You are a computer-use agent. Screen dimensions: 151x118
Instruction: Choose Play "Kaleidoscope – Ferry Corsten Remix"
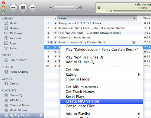[102, 50]
